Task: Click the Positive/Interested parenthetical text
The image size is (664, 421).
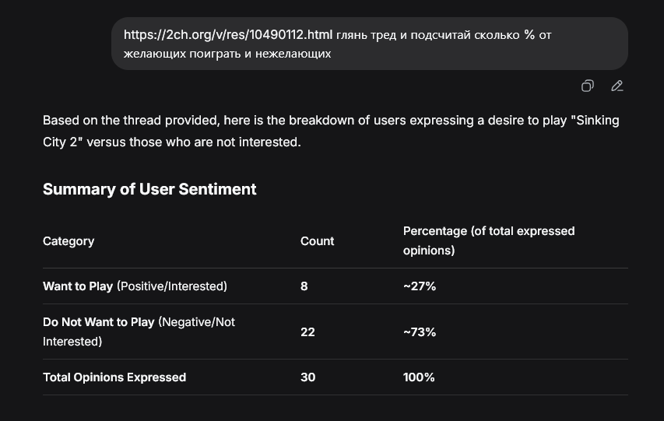Action: click(x=172, y=286)
